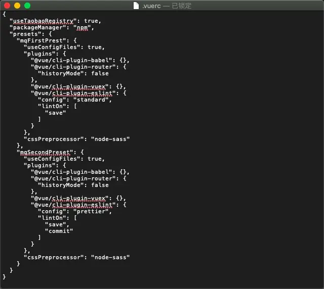Click 'false' value under mqSecondPreset router
The width and height of the screenshot is (324, 289).
100,185
